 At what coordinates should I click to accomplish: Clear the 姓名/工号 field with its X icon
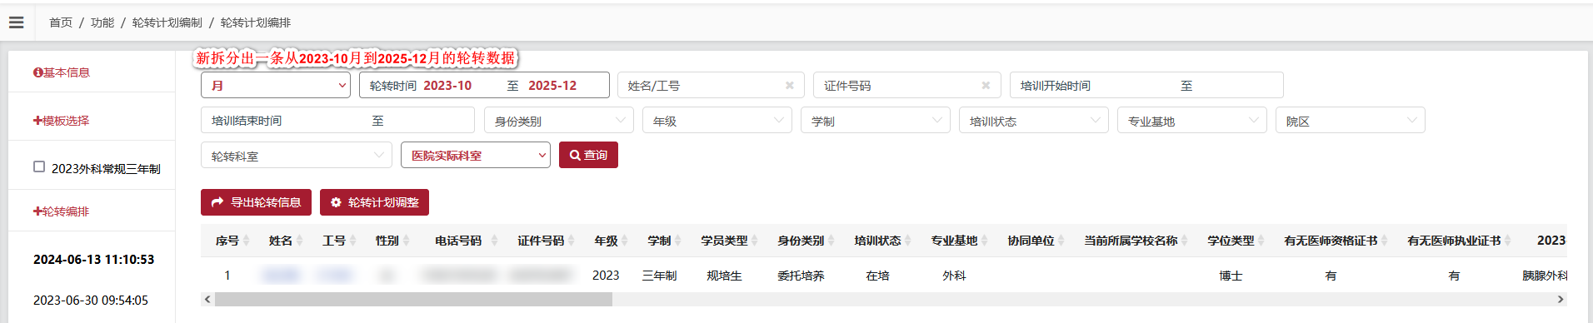pos(789,86)
